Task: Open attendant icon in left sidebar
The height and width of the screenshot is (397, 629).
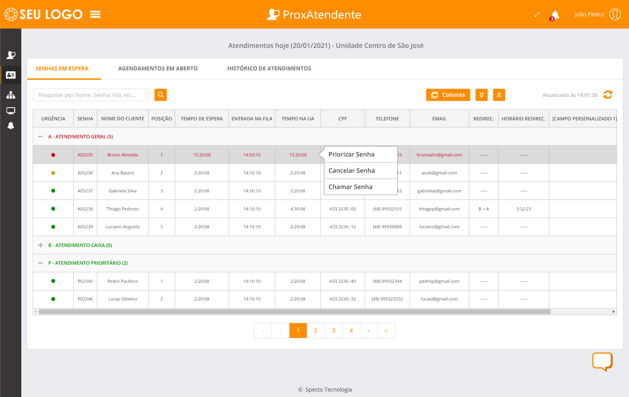Action: (x=11, y=55)
